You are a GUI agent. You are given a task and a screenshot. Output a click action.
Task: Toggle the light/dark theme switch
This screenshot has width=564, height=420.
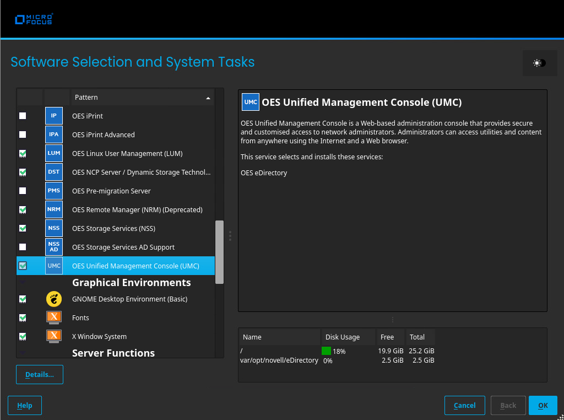click(x=539, y=63)
